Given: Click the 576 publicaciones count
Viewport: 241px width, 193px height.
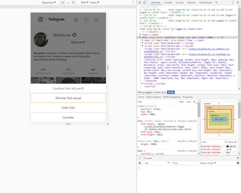Looking at the screenshot, I should (43, 71).
